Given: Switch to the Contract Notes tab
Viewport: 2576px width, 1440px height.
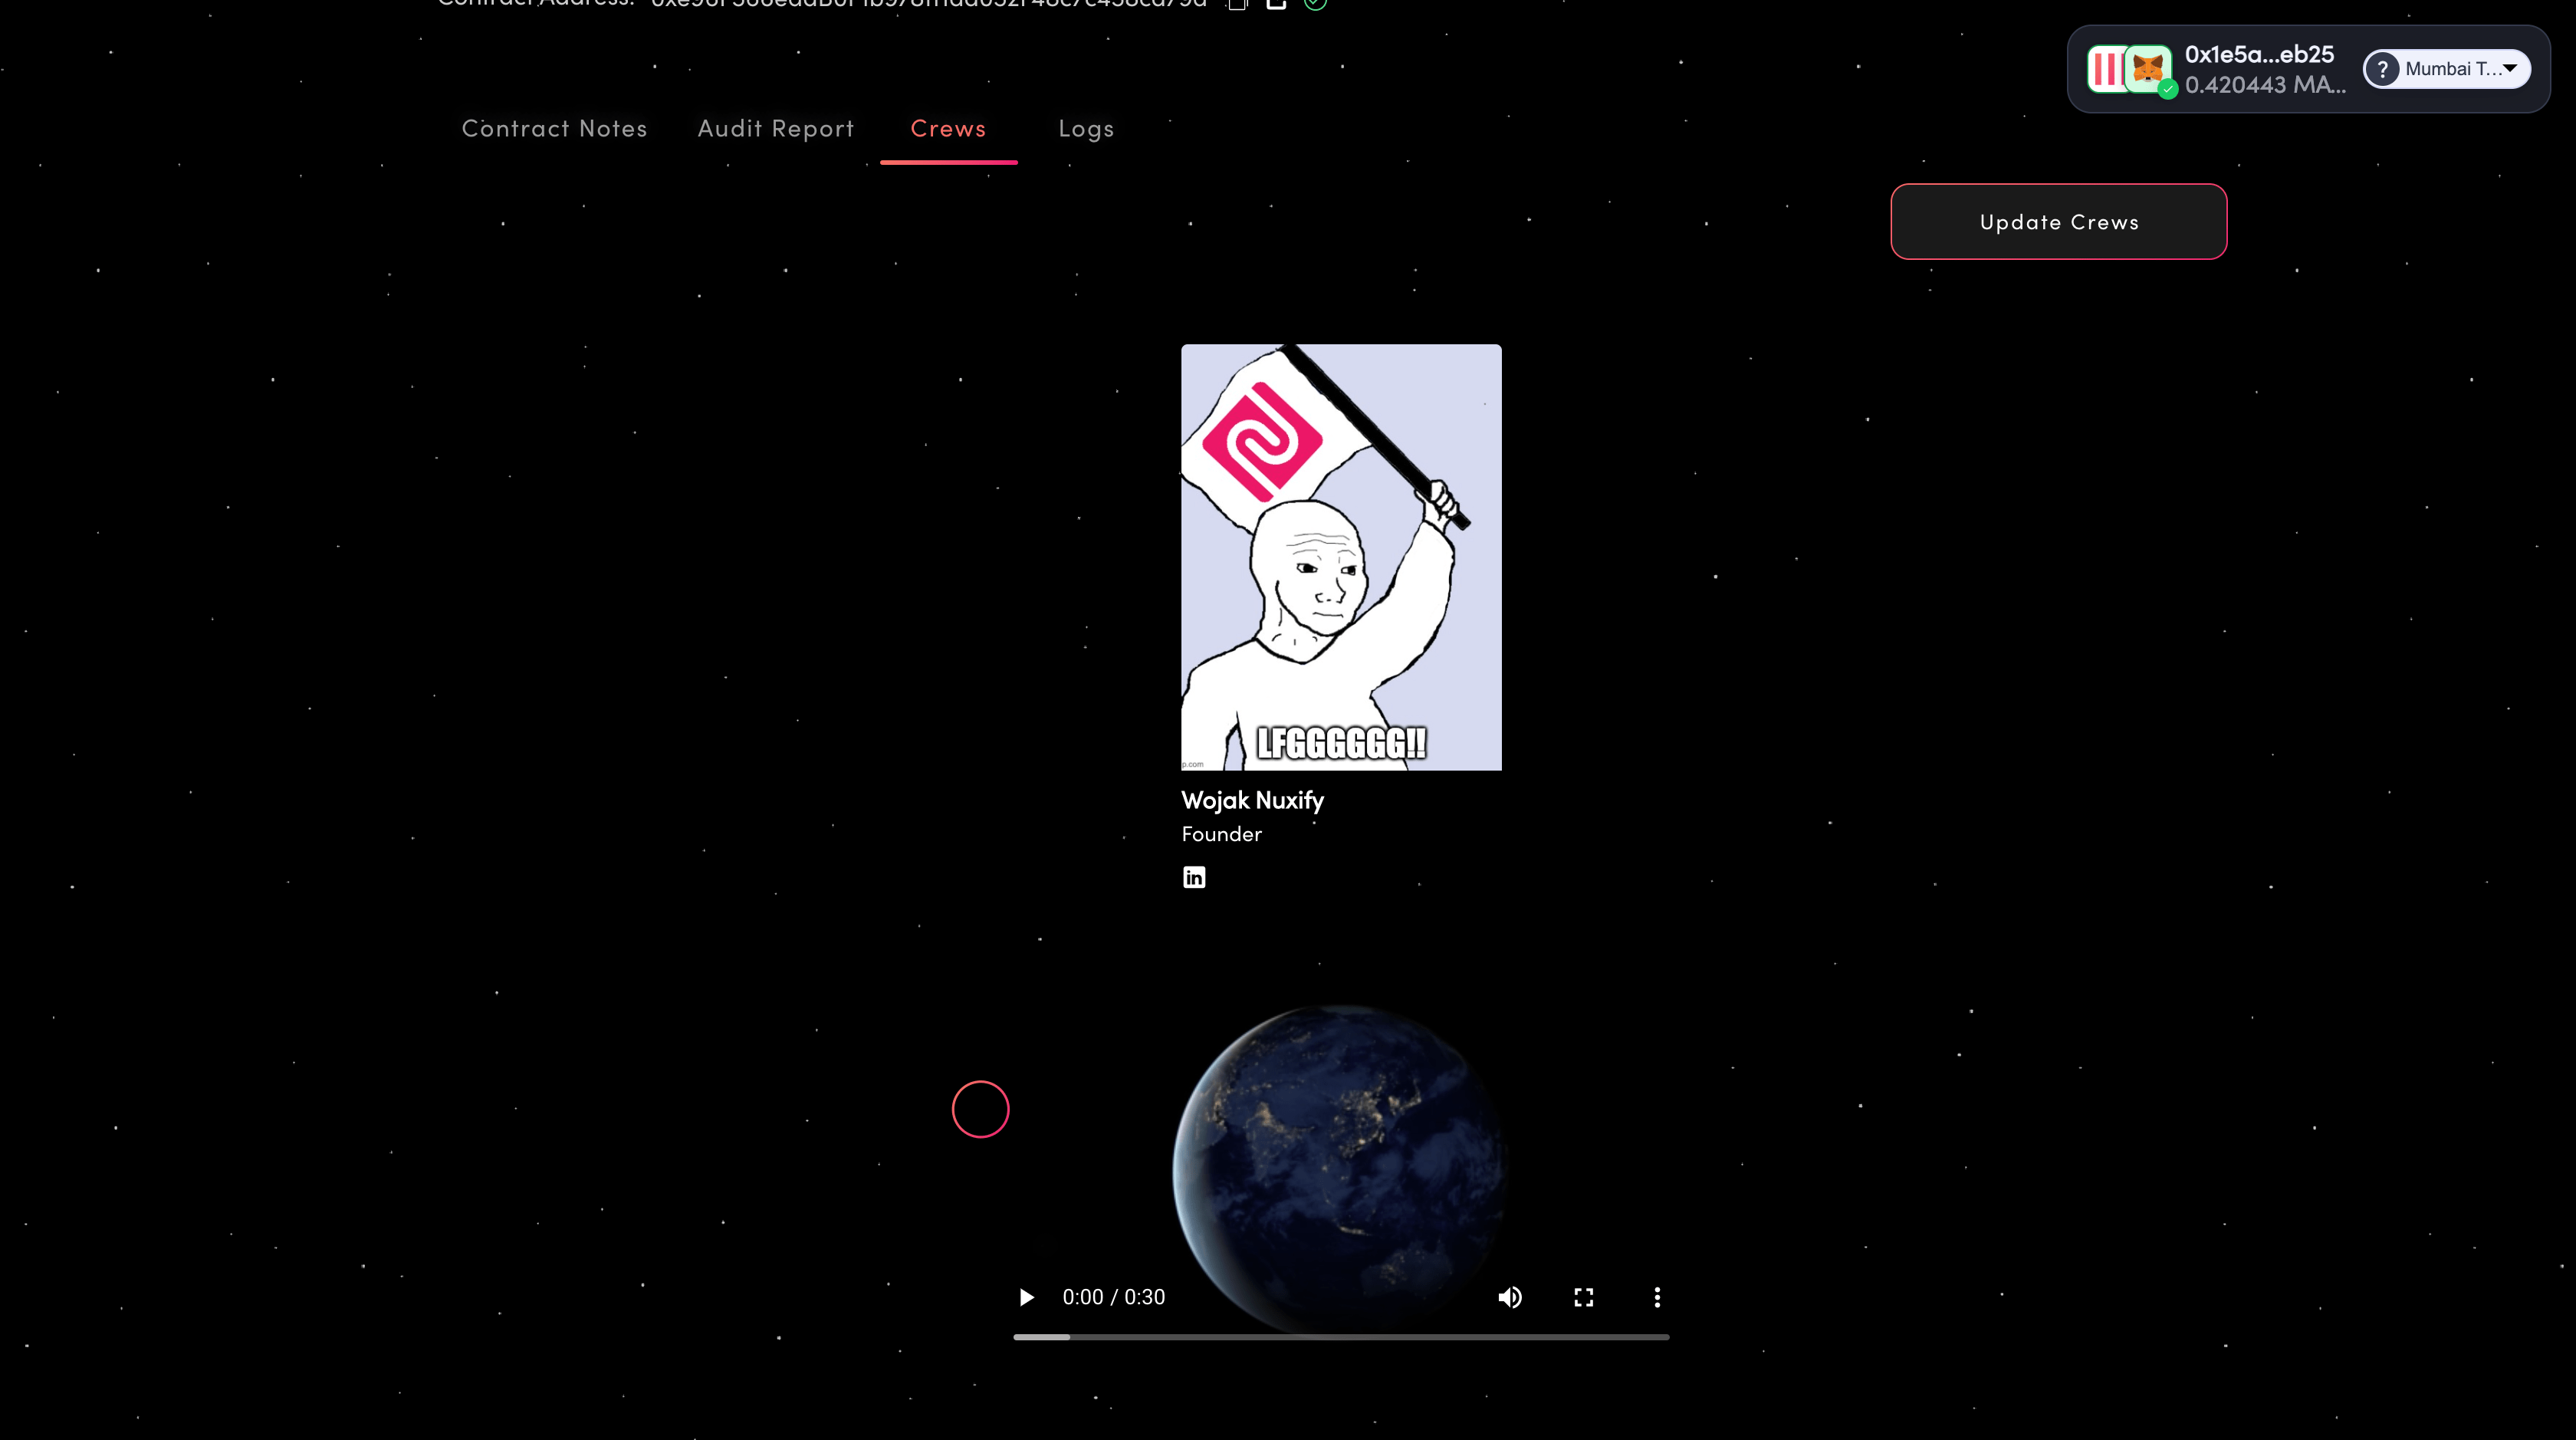Looking at the screenshot, I should [x=554, y=128].
